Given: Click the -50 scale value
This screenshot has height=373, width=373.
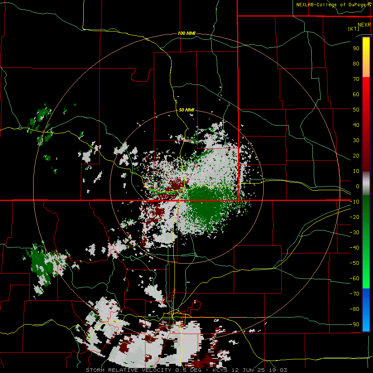Looking at the screenshot, I should 354,263.
